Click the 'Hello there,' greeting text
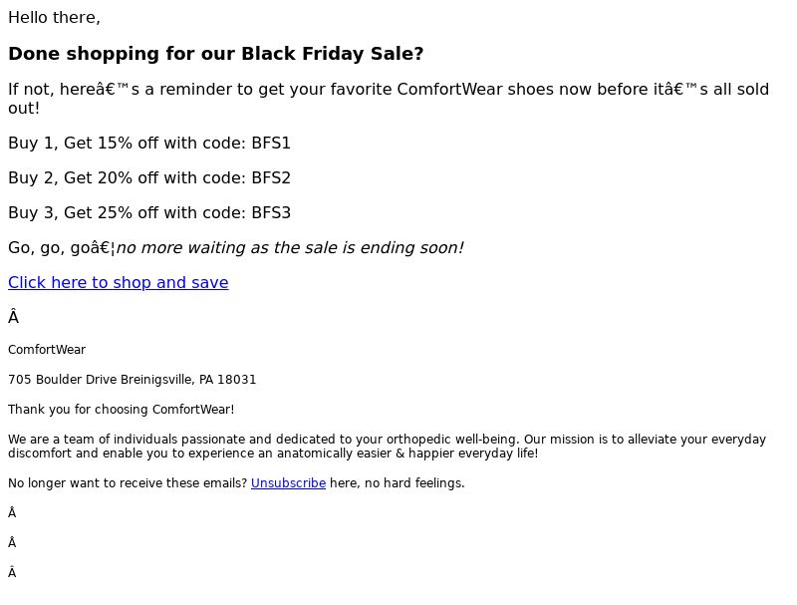The width and height of the screenshot is (797, 605). coord(55,18)
